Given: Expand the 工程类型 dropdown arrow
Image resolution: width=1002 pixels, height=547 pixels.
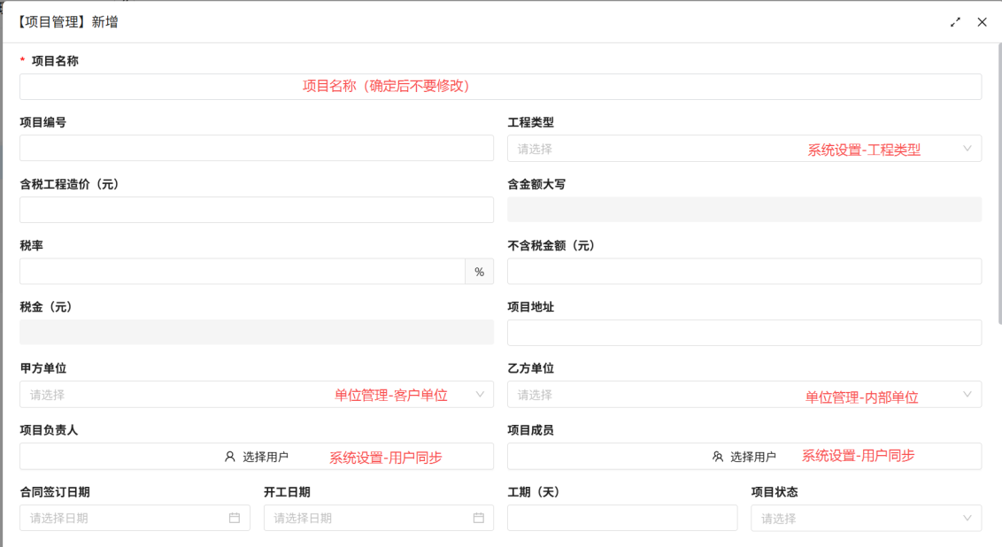Looking at the screenshot, I should click(x=967, y=148).
